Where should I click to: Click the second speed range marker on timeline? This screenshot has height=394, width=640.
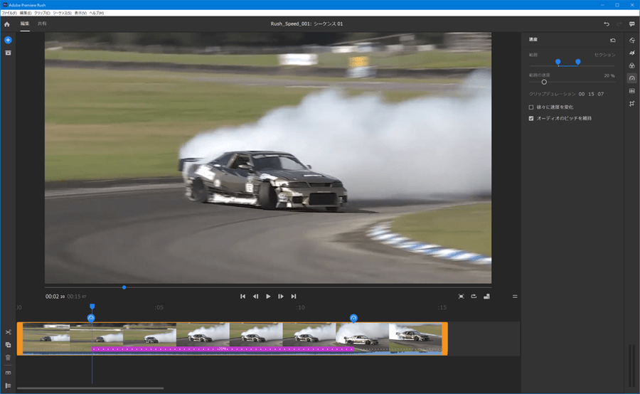pyautogui.click(x=353, y=318)
